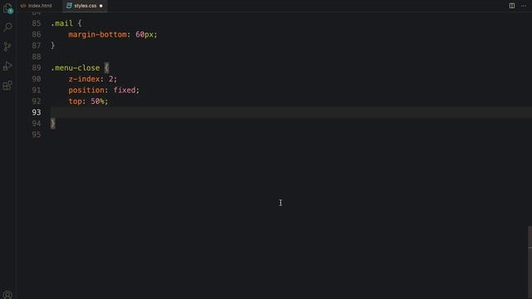Open the Explorer view in activity bar
This screenshot has height=299, width=532.
tap(7, 8)
